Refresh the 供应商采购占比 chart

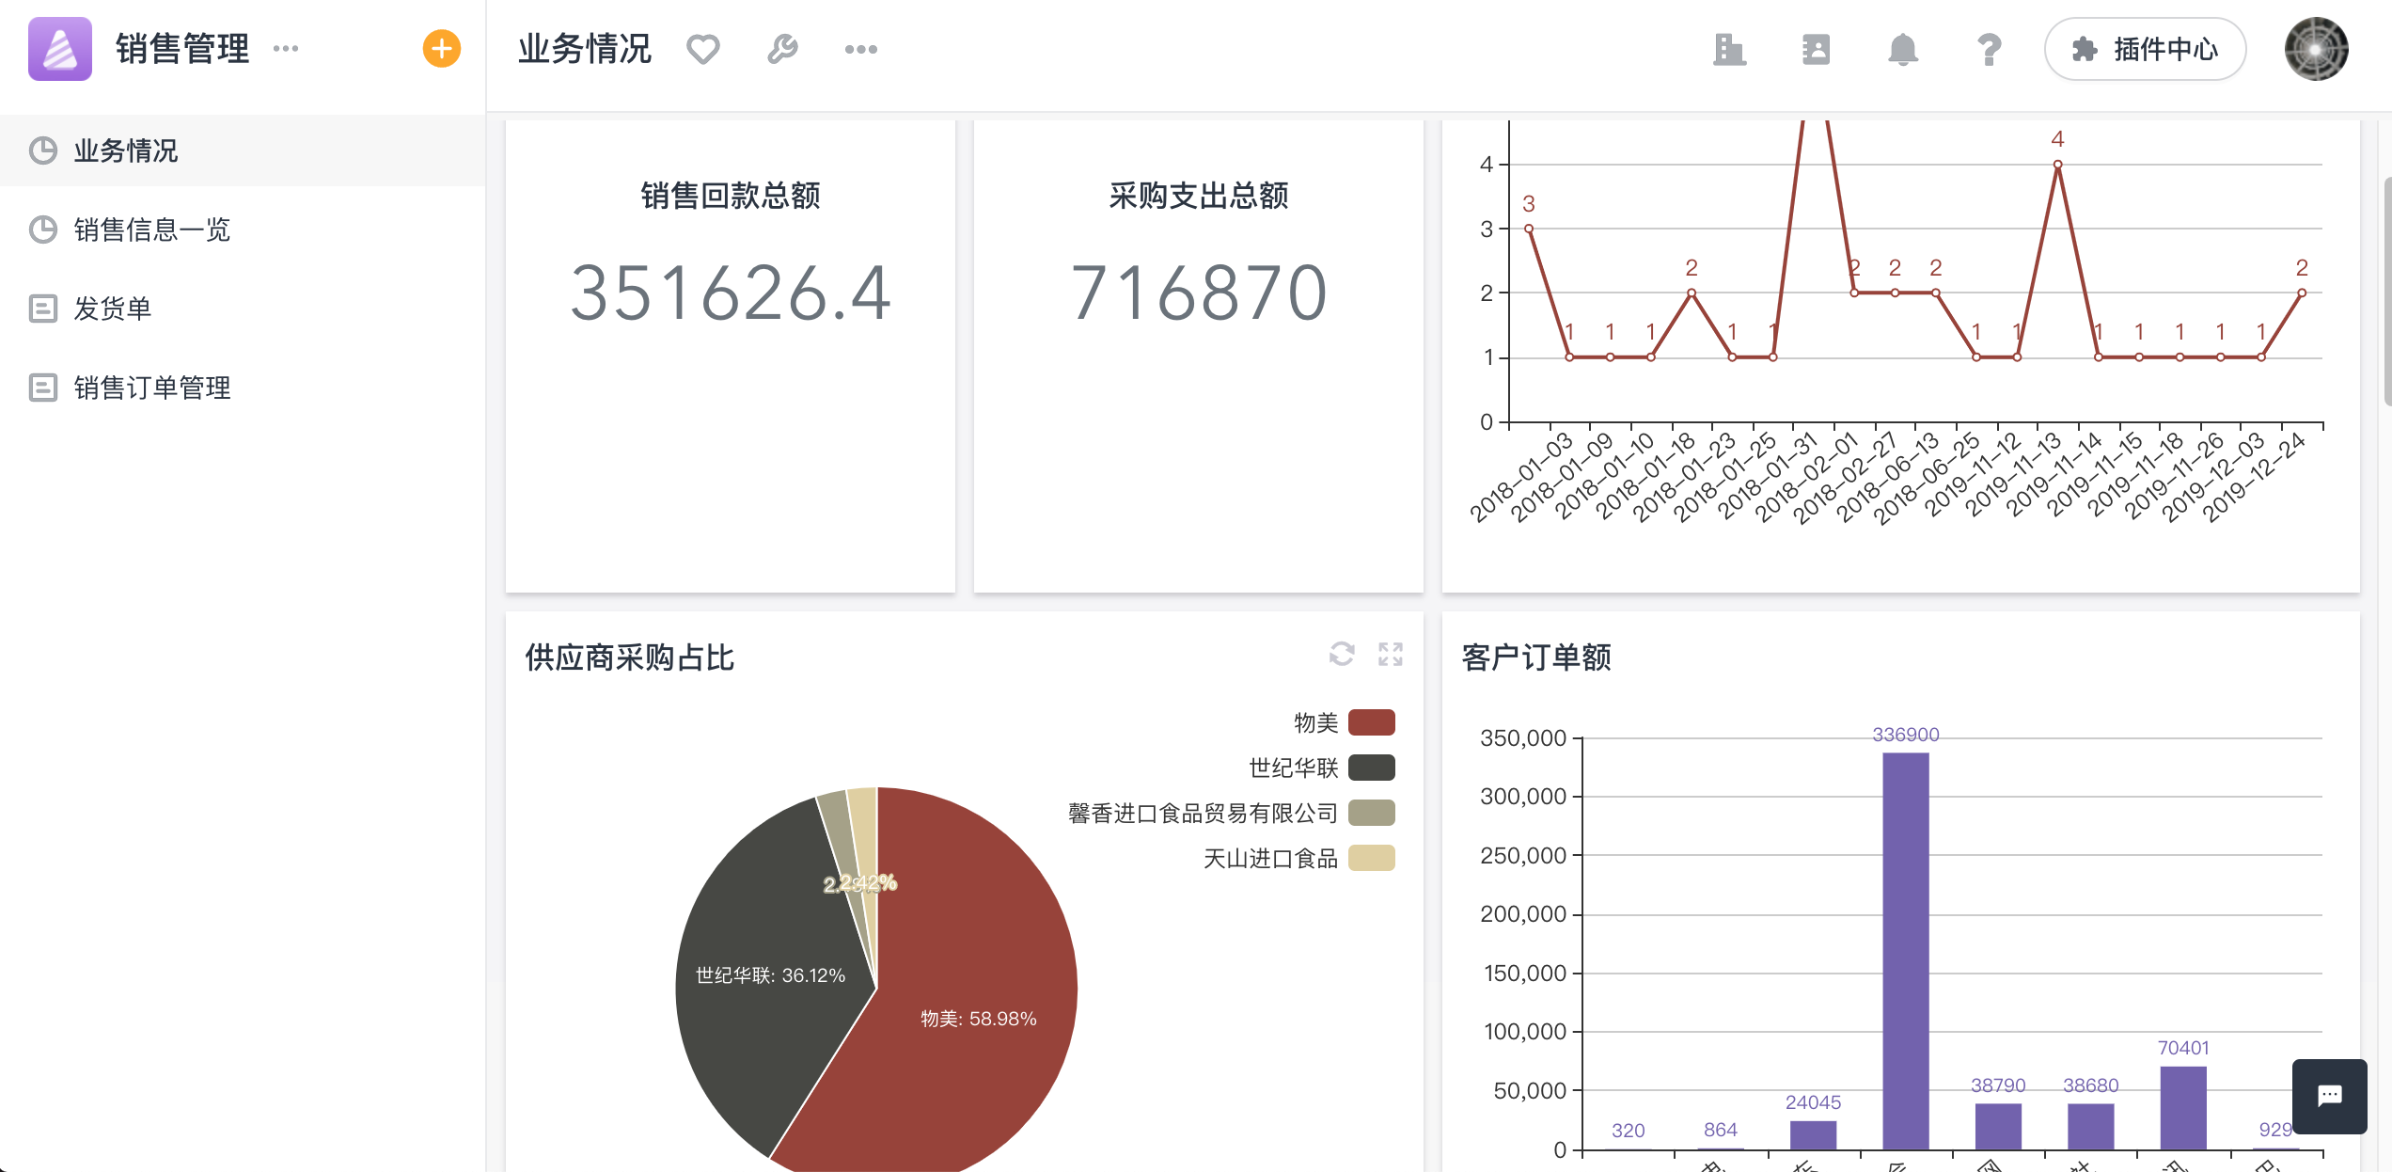point(1342,654)
